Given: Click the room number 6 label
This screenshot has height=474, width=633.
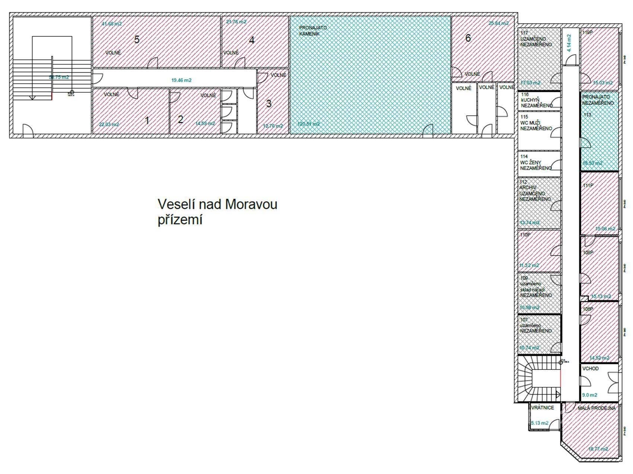Looking at the screenshot, I should 468,38.
